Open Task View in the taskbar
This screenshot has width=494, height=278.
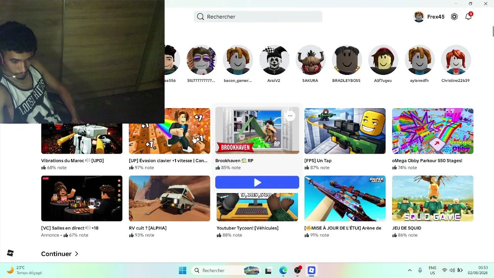point(268,271)
